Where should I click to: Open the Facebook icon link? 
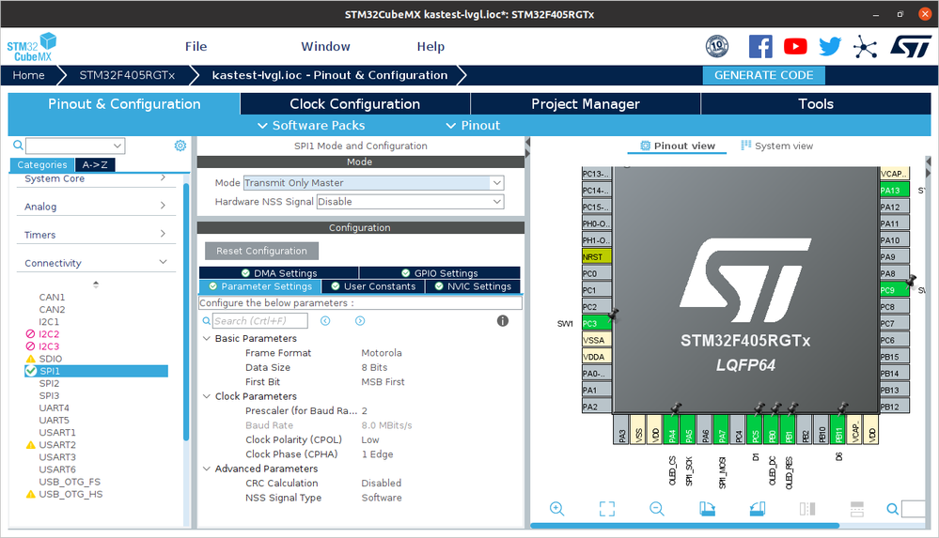coord(760,46)
